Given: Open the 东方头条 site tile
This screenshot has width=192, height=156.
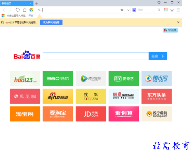Looking at the screenshot, I should click(157, 96).
